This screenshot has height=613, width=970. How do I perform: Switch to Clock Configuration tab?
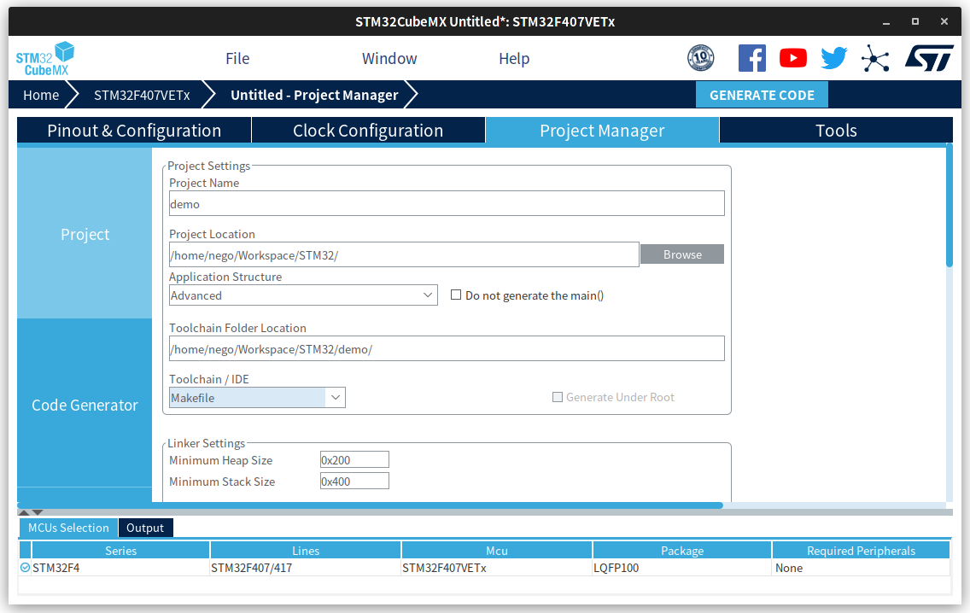(368, 131)
